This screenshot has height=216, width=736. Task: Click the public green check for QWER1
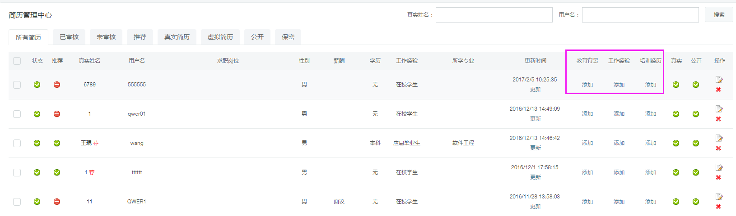pyautogui.click(x=696, y=202)
